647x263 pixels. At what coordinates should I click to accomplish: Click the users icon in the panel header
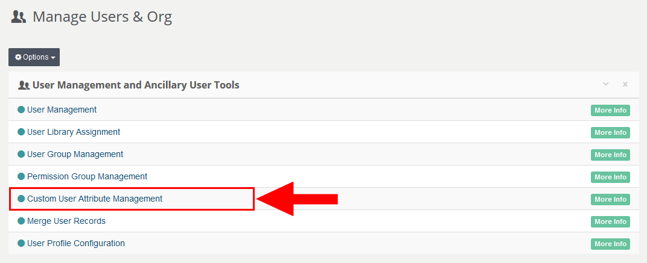24,85
